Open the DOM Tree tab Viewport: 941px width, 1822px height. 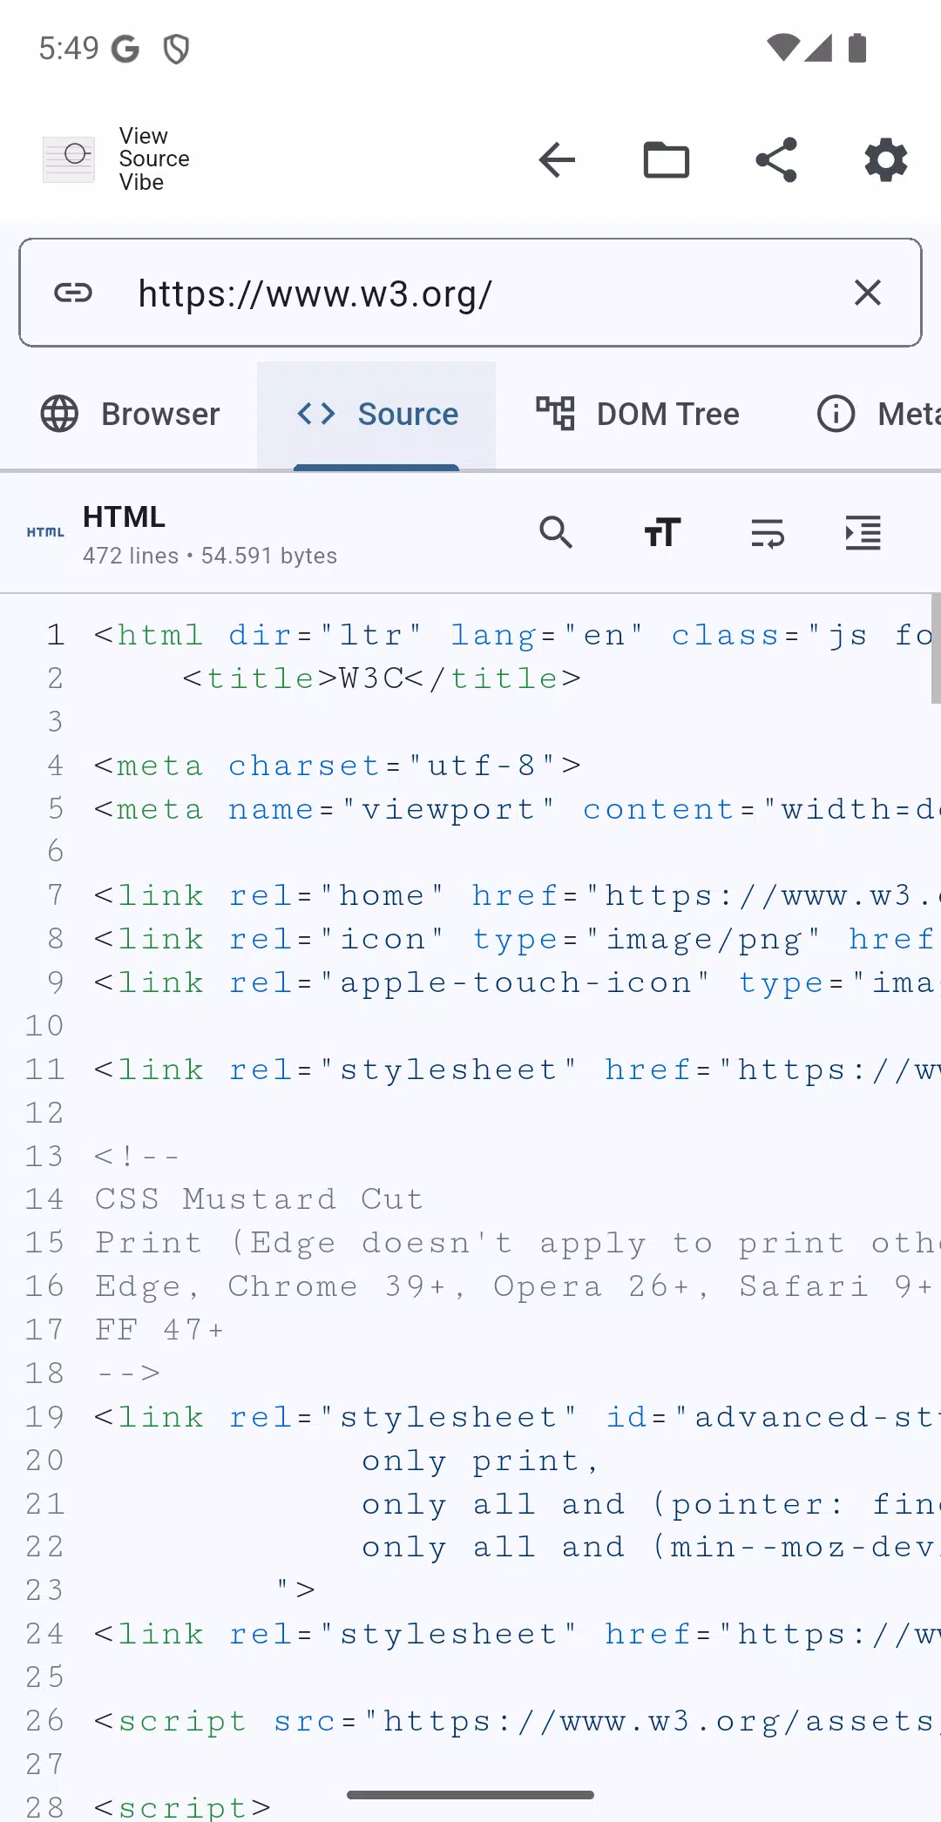coord(638,415)
